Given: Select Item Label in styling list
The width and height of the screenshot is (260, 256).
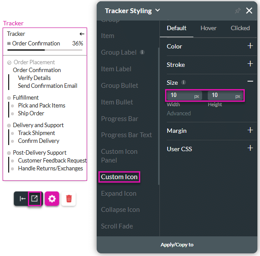Looking at the screenshot, I should click(116, 69).
